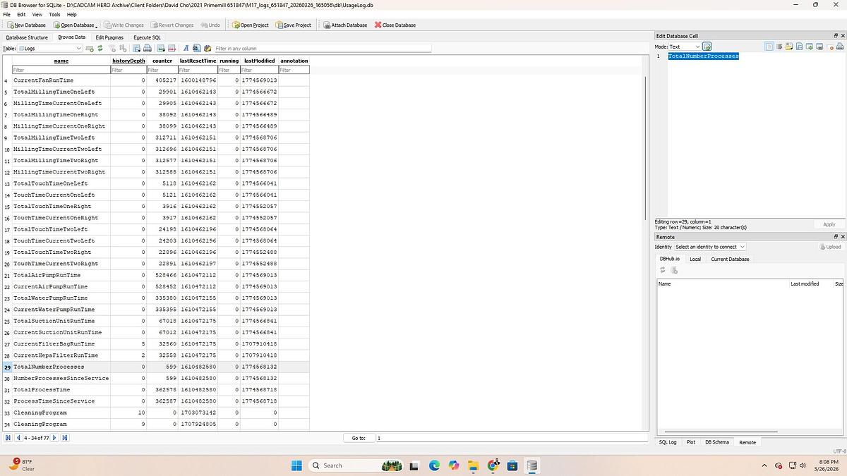This screenshot has width=847, height=476.
Task: Switch to the Execute SQL tab
Action: pyautogui.click(x=147, y=37)
